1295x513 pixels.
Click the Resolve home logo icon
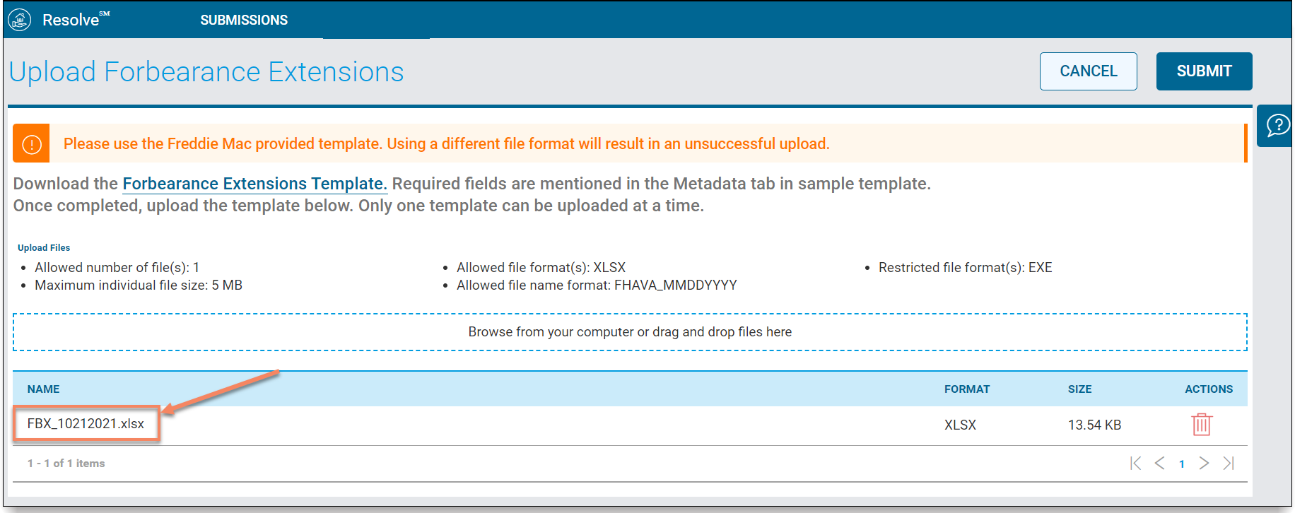(x=20, y=20)
